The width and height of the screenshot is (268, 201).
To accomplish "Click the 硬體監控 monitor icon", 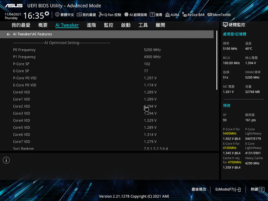I will [x=225, y=25].
